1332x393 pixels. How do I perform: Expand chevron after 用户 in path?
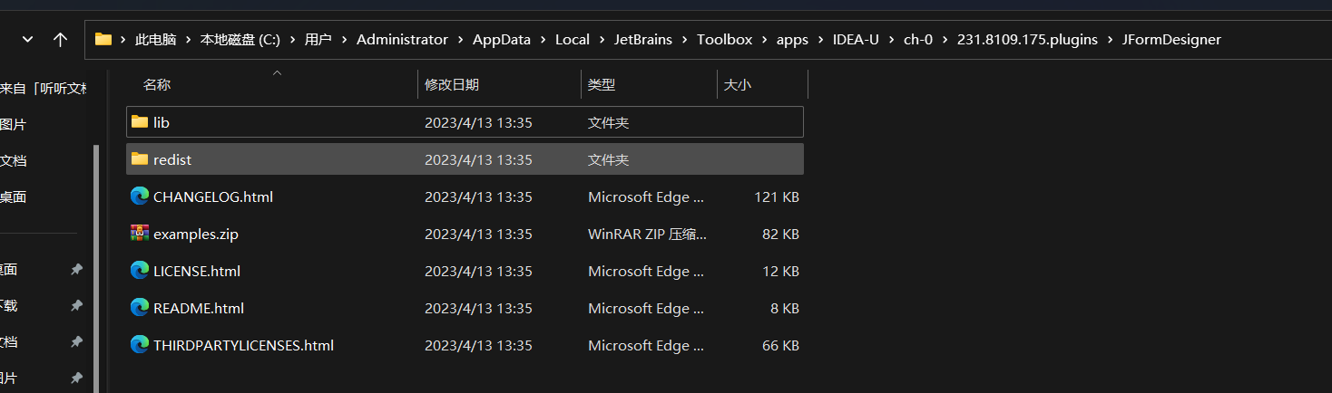[344, 40]
